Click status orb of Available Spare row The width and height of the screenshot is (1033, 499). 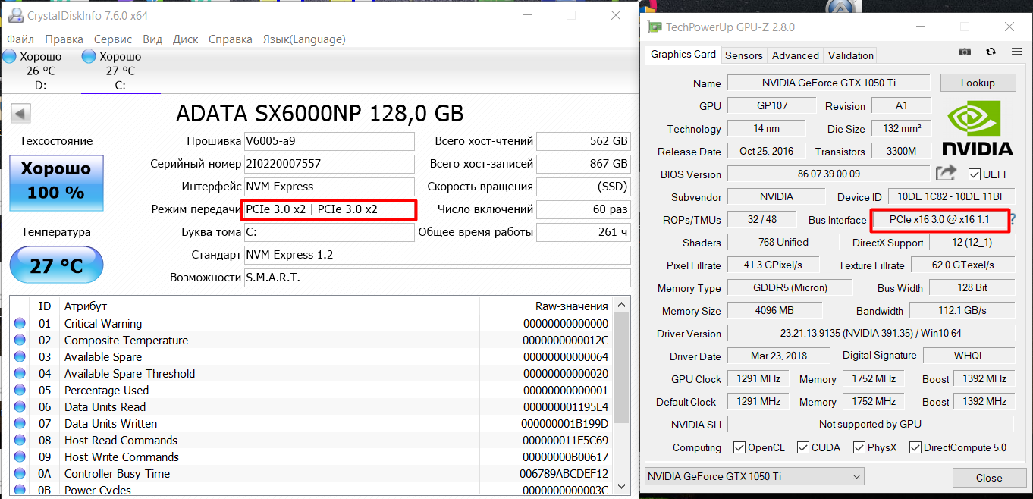point(20,357)
